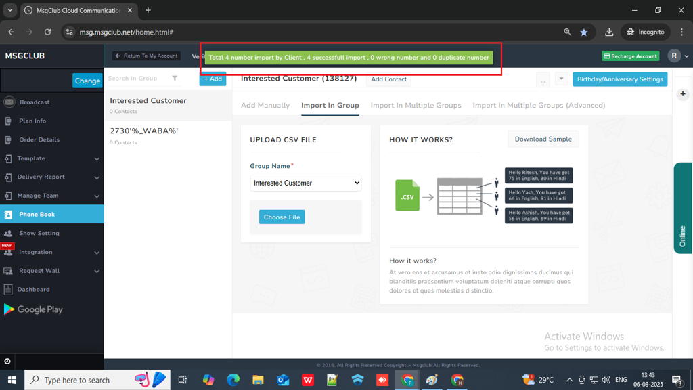Open dropdown arrow next to ellipsis button
The image size is (693, 390).
561,79
